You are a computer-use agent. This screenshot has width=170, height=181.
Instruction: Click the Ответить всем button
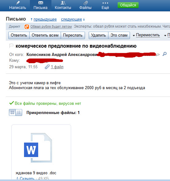coord(45,35)
